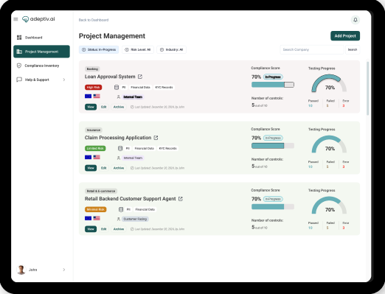Click the US flag in Claim Processing card
The height and width of the screenshot is (294, 385).
pyautogui.click(x=97, y=157)
